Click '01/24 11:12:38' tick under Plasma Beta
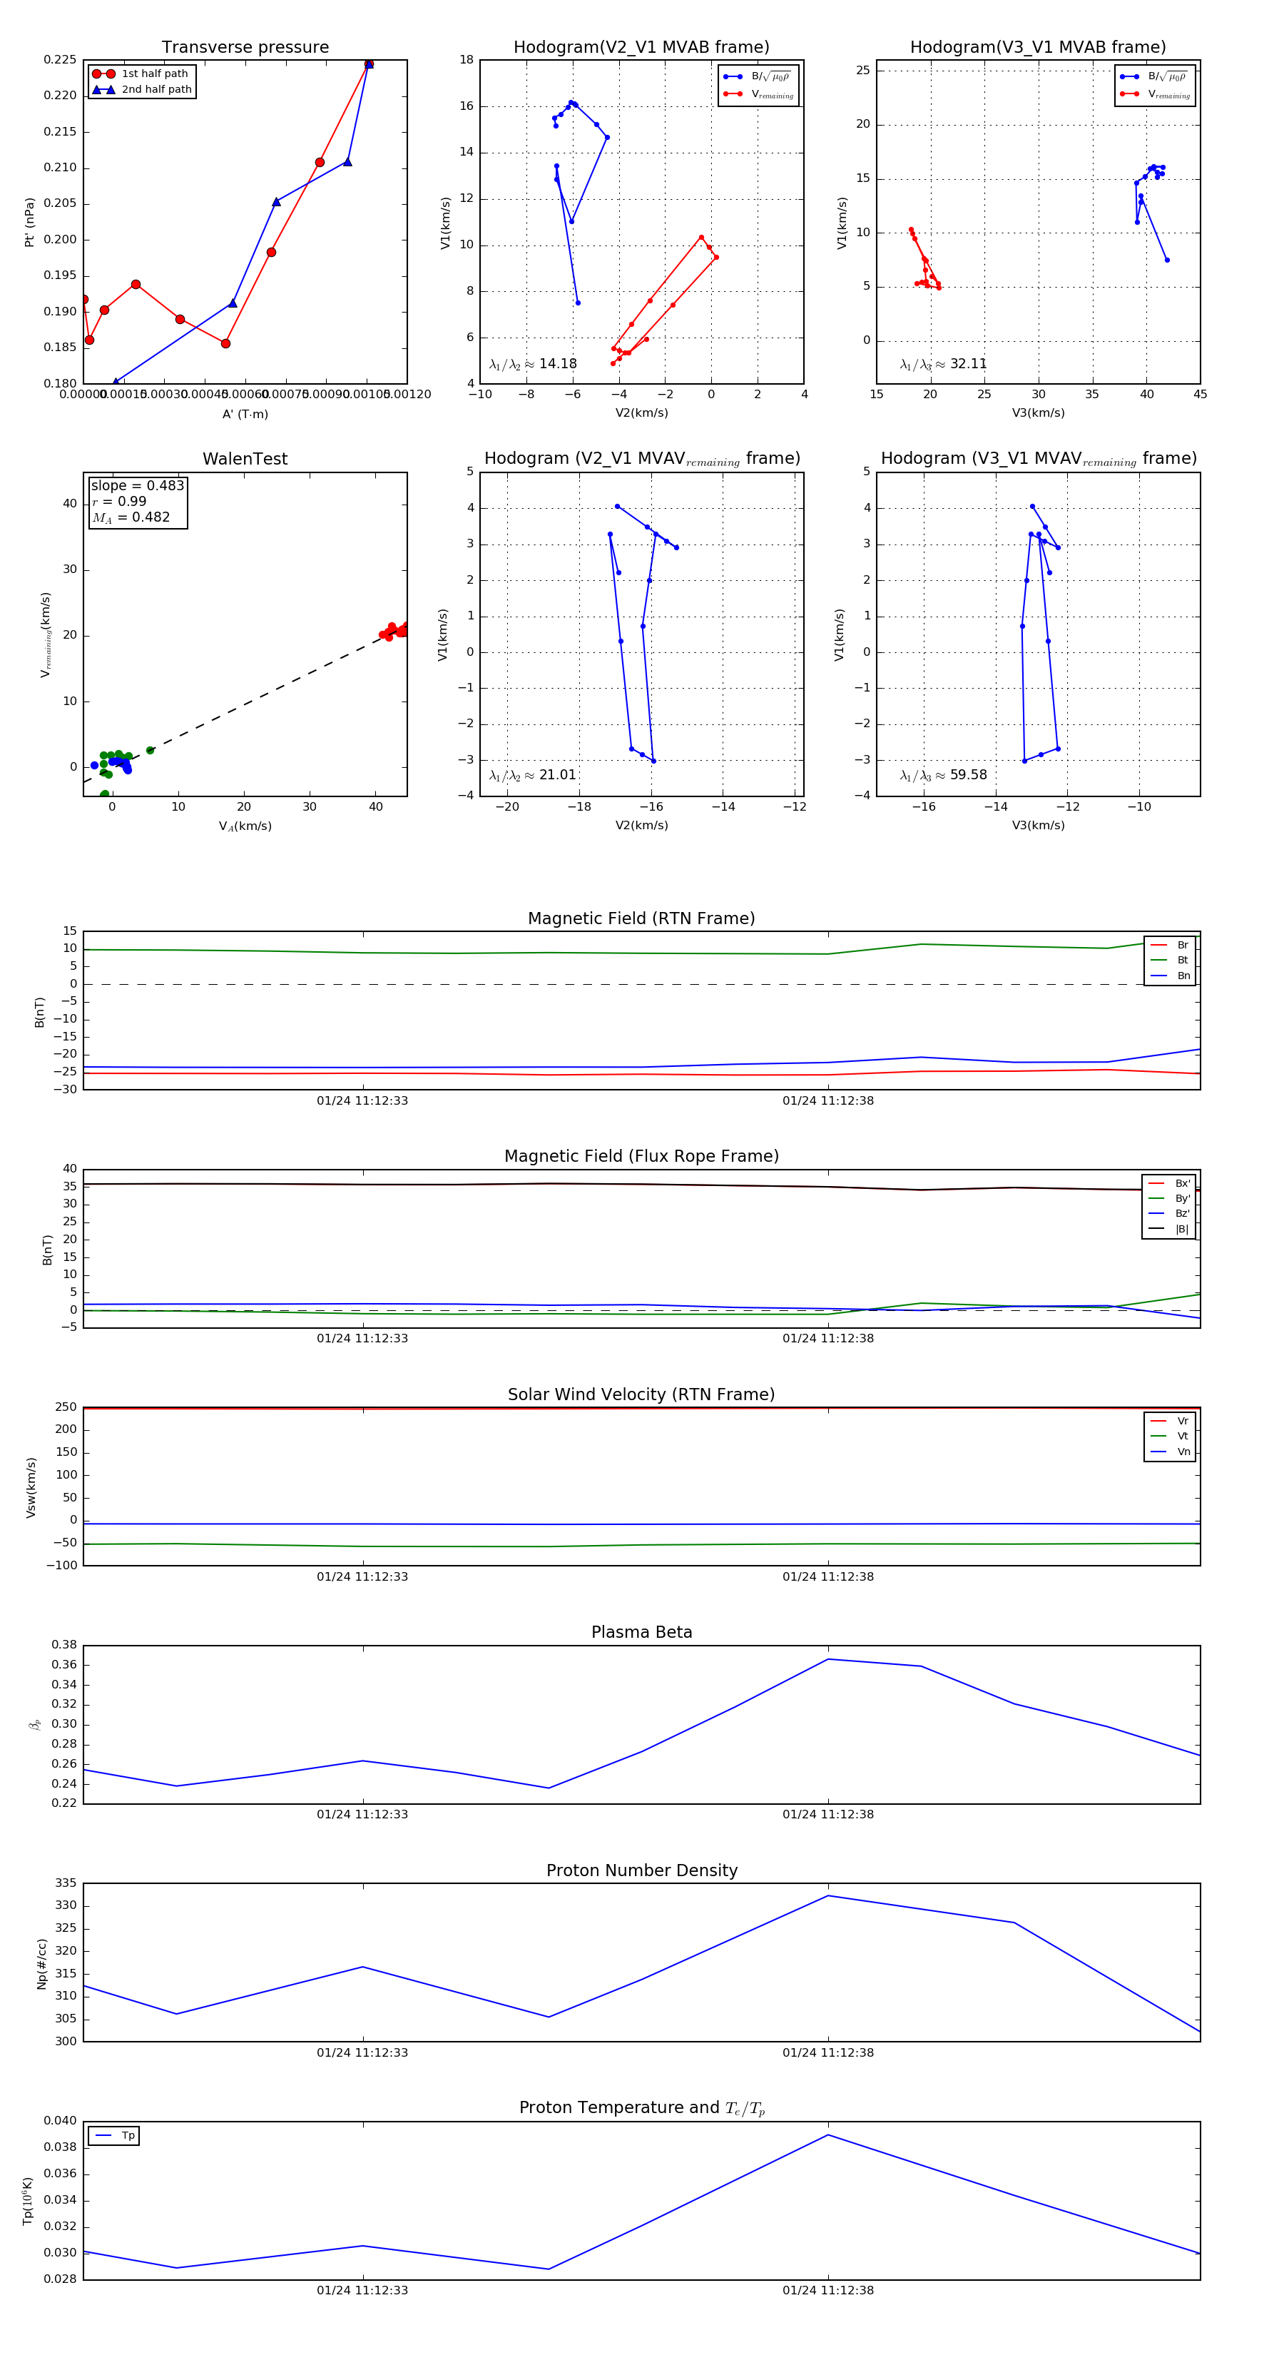This screenshot has height=2355, width=1284. [x=828, y=1815]
